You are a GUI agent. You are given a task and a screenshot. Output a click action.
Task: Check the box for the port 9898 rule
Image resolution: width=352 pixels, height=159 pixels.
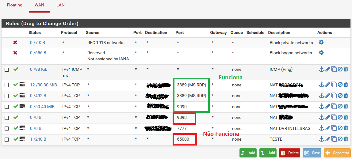(x=7, y=118)
